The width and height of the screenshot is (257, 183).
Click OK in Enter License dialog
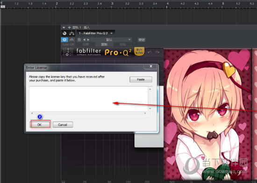click(40, 125)
